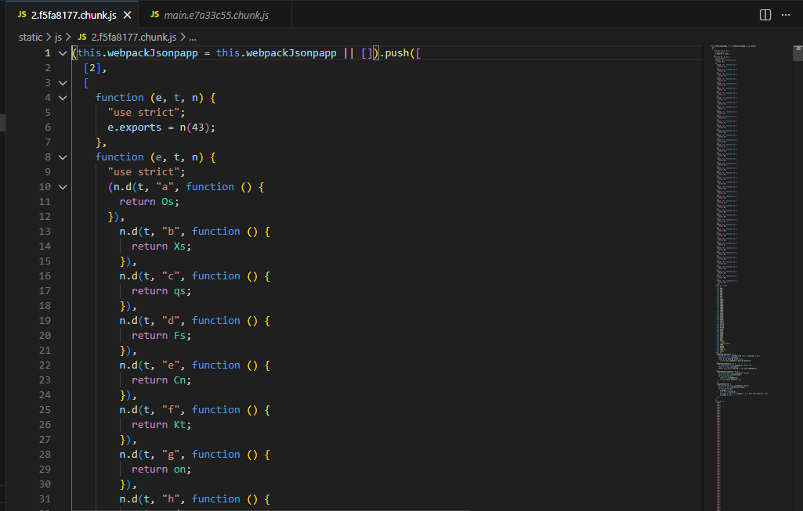Open the More Actions ellipsis menu
The width and height of the screenshot is (803, 511).
785,15
